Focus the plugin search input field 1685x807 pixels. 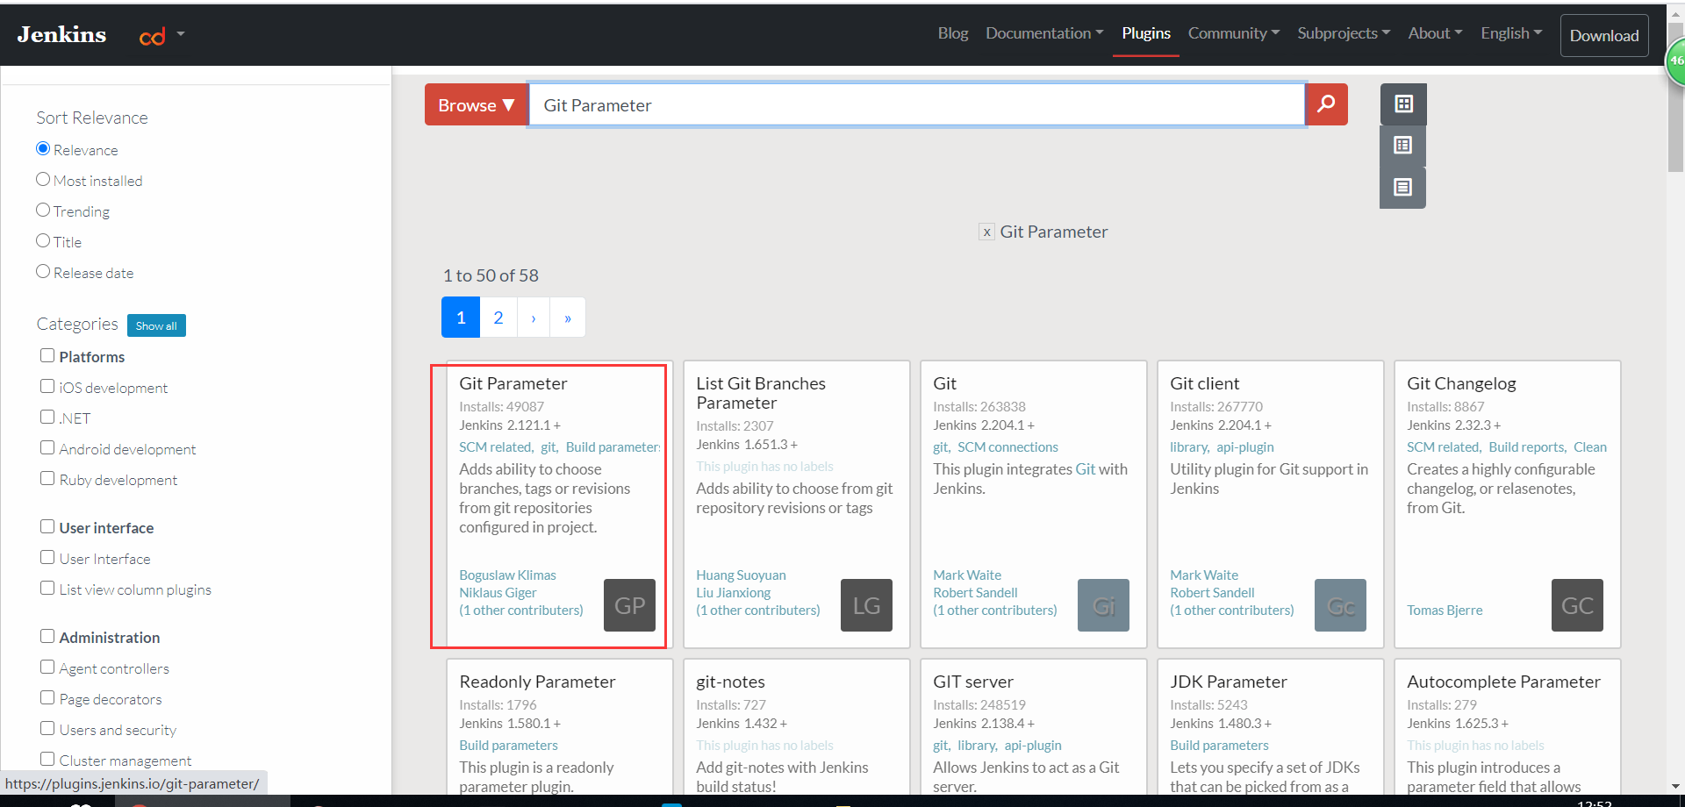(916, 104)
